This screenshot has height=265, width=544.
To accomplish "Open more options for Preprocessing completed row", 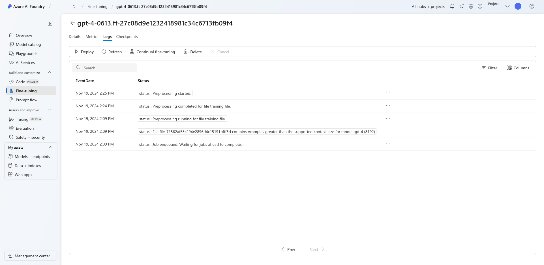I will point(388,106).
